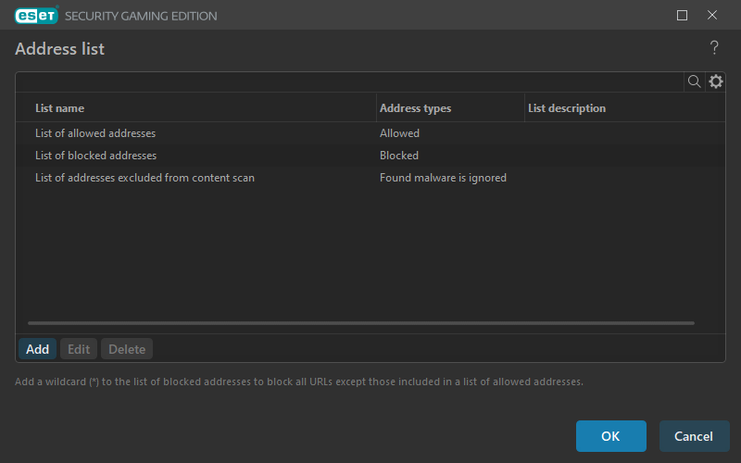This screenshot has width=741, height=463.
Task: Maximize the Address list window
Action: [682, 16]
